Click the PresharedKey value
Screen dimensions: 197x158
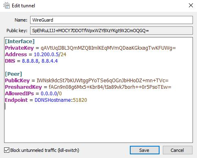click(110, 87)
